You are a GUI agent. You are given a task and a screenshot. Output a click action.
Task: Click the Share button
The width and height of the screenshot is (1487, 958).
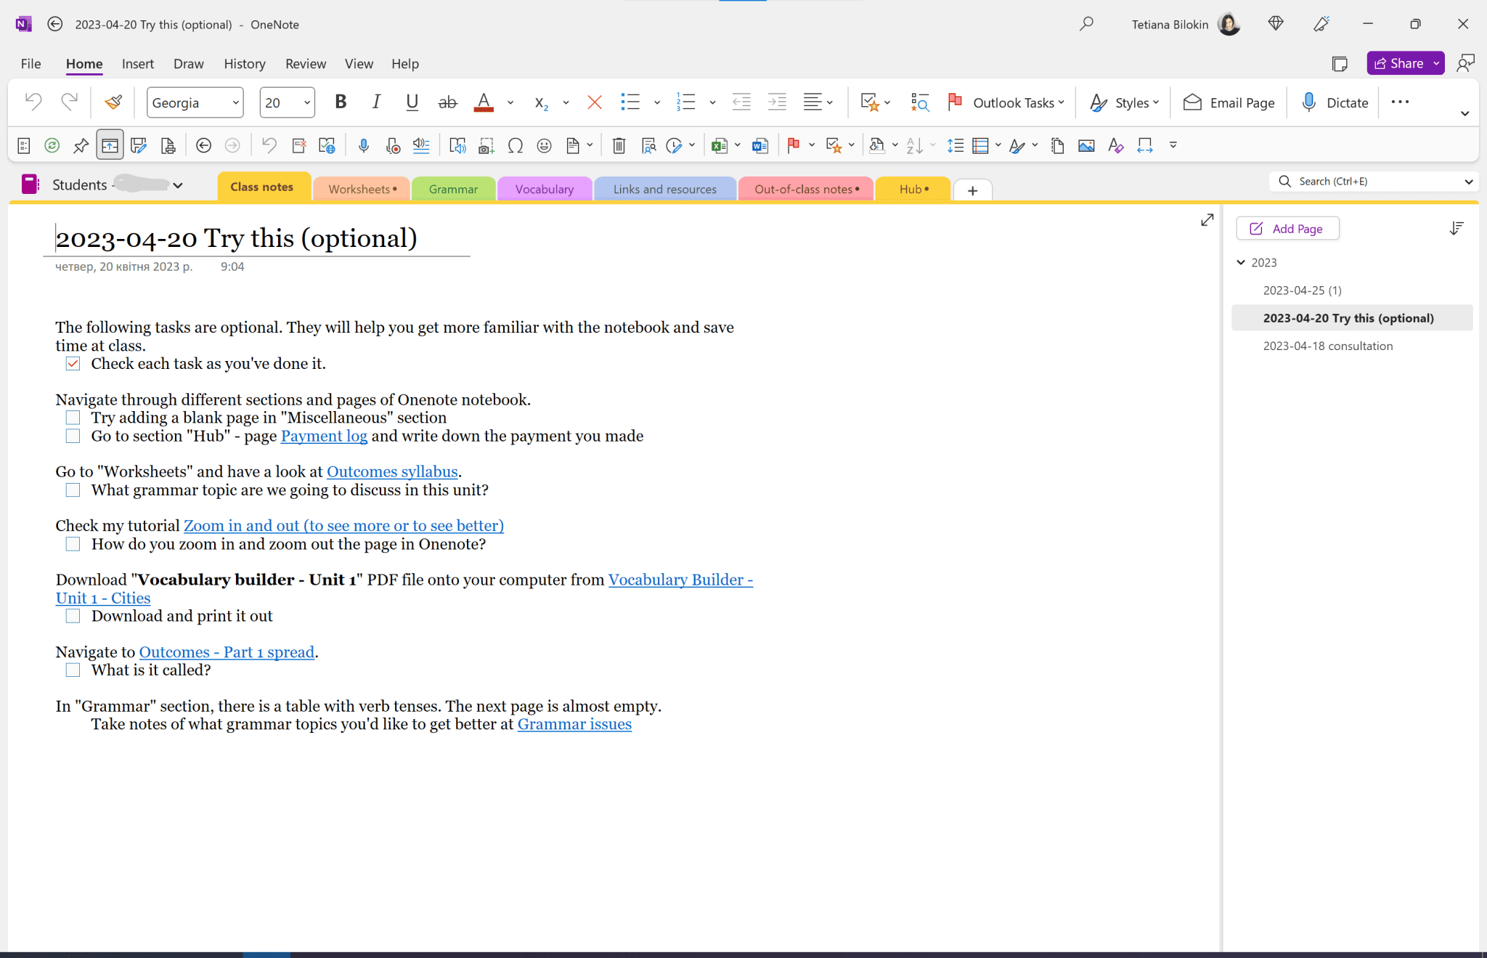tap(1398, 63)
